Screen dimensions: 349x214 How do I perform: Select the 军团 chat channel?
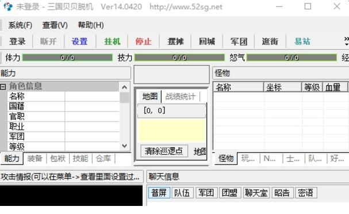206,193
